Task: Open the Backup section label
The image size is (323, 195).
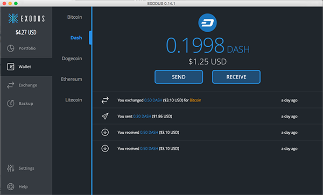Action: (x=26, y=104)
